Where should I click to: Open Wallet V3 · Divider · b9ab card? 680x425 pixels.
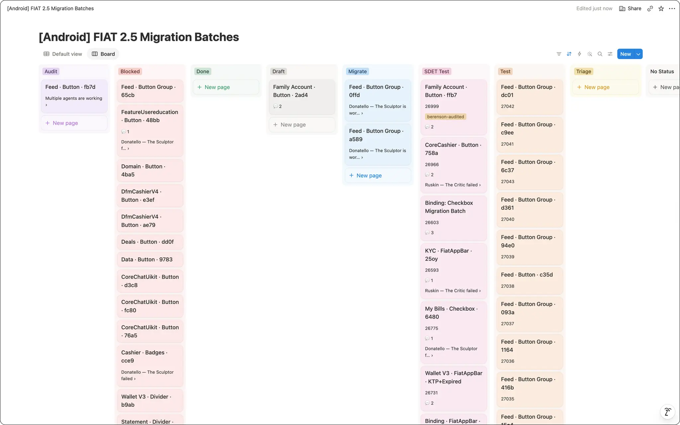click(x=150, y=401)
